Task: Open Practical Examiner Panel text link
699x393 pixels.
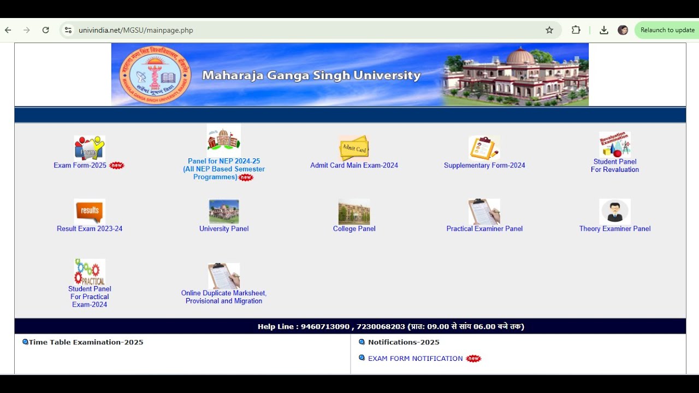Action: pyautogui.click(x=484, y=229)
